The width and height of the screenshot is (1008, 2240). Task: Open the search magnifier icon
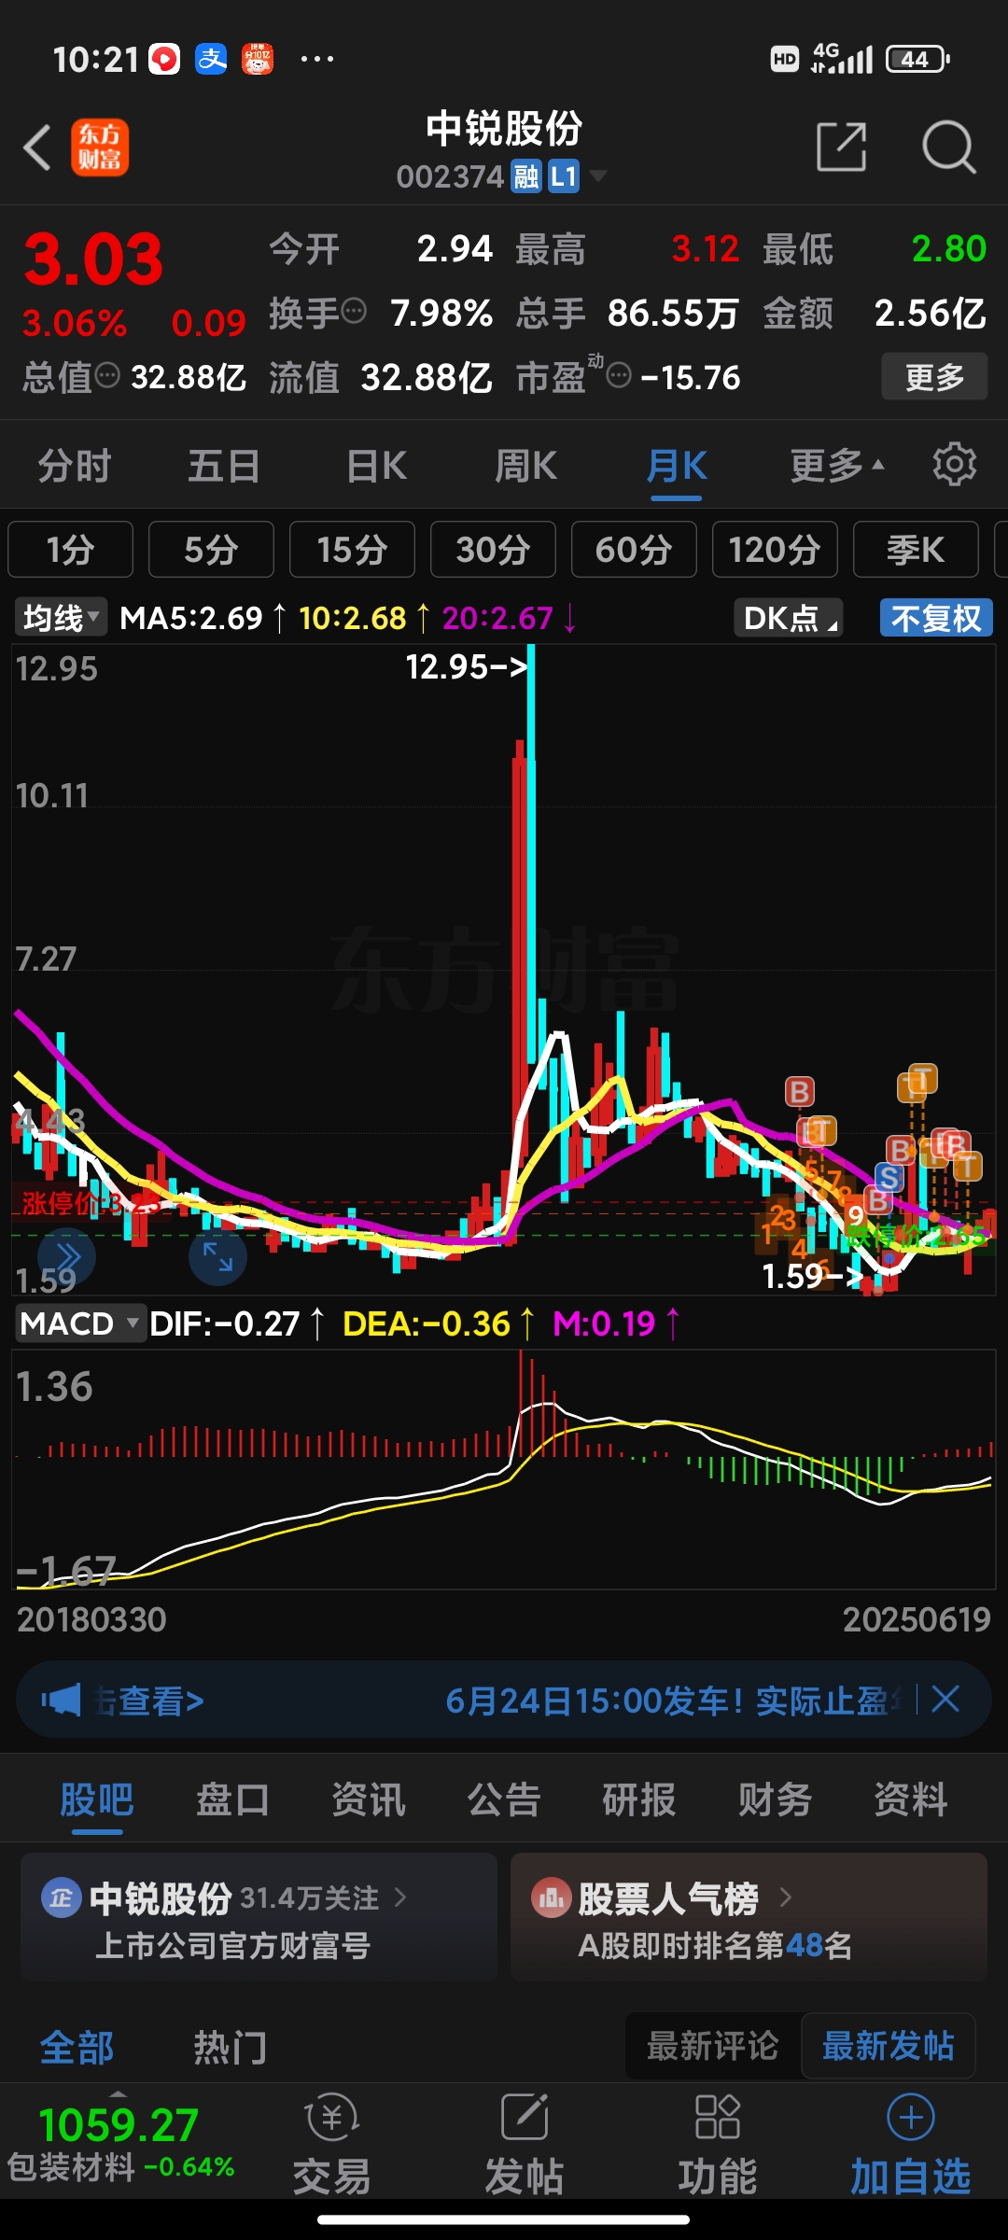click(x=948, y=147)
